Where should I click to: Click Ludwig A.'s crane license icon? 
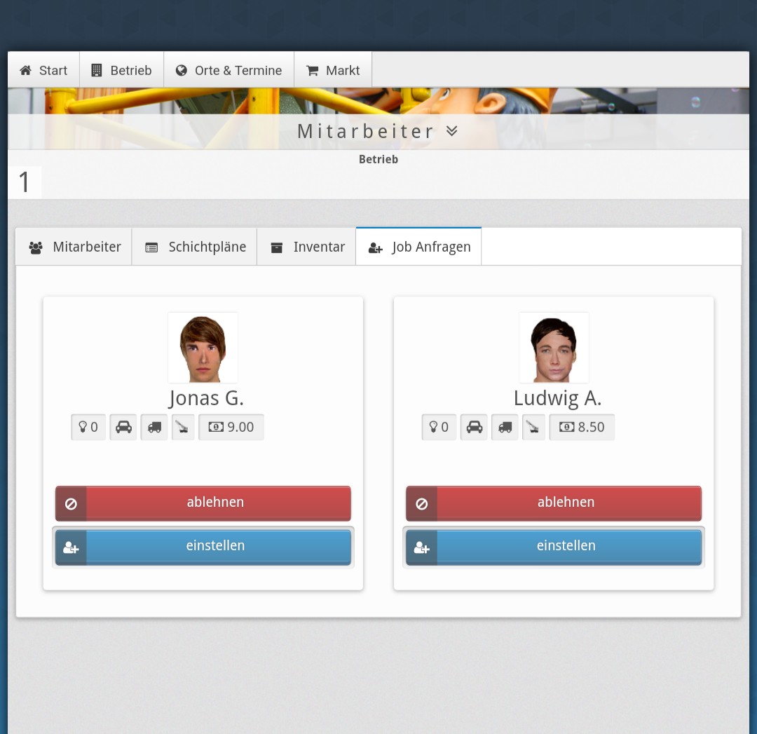(533, 427)
